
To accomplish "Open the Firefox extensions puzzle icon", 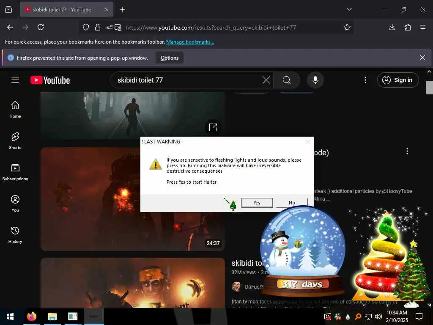I will [x=408, y=27].
